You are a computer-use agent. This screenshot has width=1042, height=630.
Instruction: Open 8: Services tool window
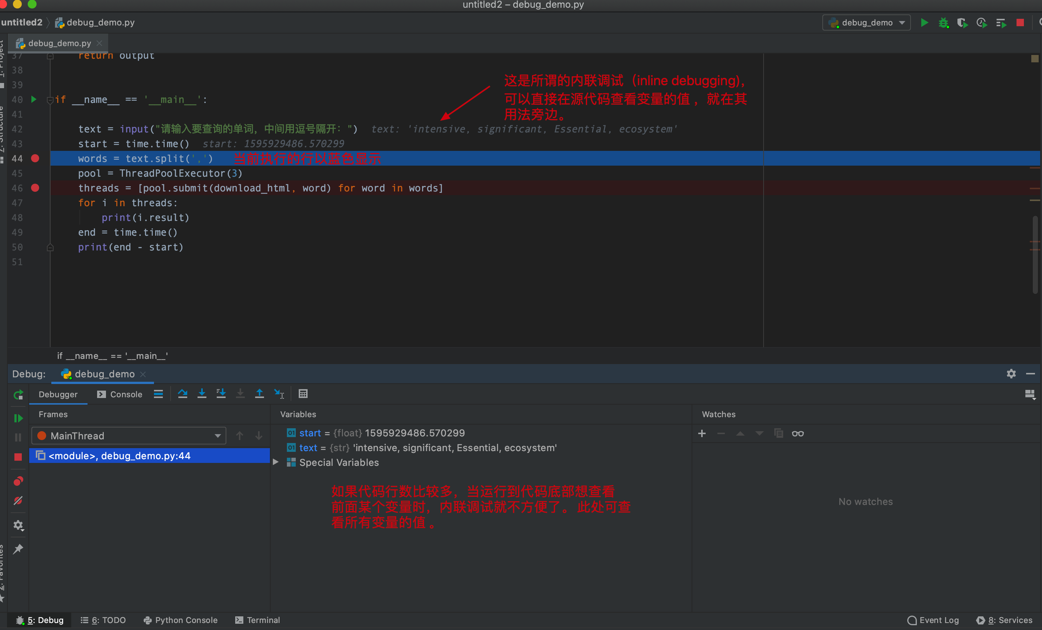(x=1004, y=620)
